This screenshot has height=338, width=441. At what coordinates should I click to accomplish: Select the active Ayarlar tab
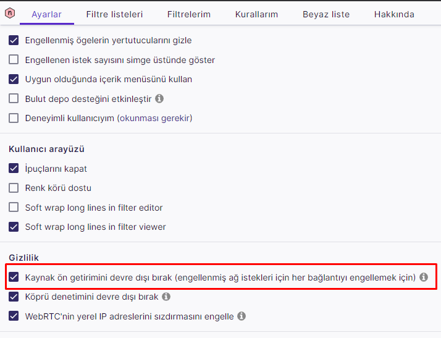click(x=46, y=14)
